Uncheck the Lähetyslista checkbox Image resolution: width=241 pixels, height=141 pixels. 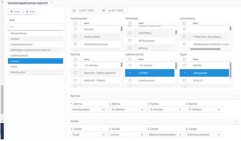click(x=185, y=72)
